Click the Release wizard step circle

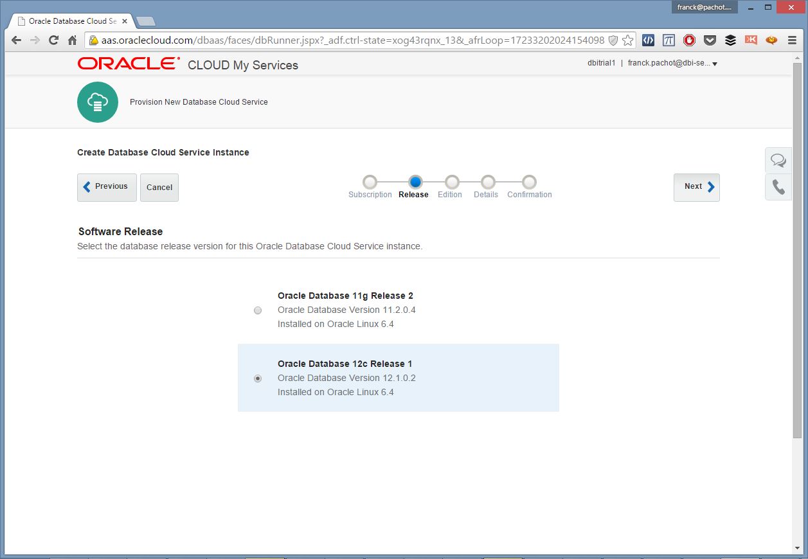click(x=415, y=182)
